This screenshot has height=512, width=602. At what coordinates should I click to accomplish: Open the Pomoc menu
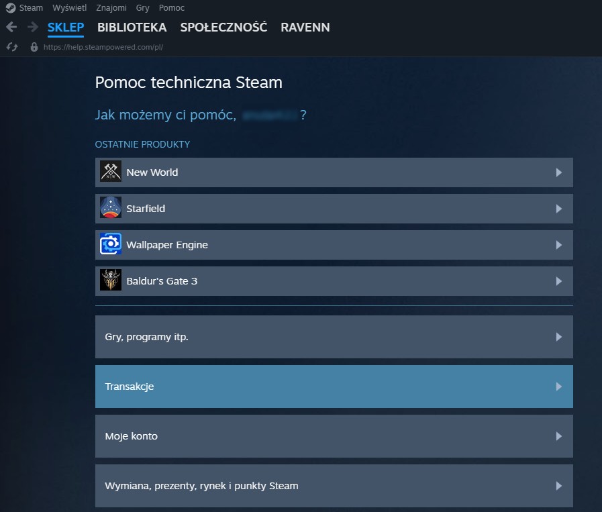tap(172, 7)
